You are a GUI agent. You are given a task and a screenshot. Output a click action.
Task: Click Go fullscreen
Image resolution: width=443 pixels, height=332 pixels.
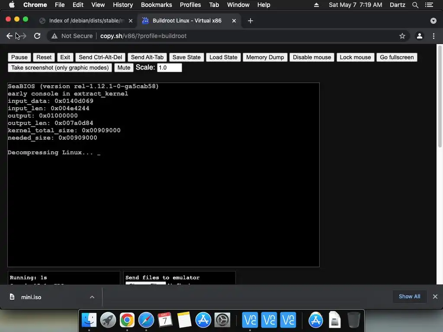pos(397,57)
